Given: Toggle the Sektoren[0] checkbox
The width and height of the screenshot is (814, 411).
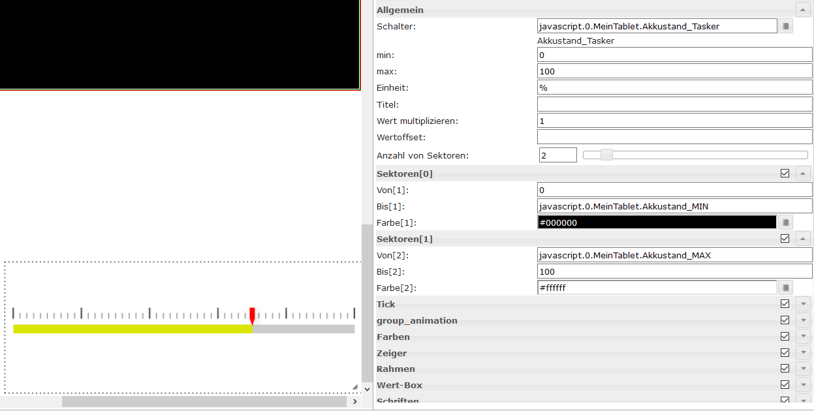Looking at the screenshot, I should tap(785, 174).
